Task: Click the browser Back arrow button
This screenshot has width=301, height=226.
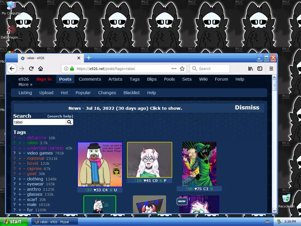Action: (x=12, y=69)
